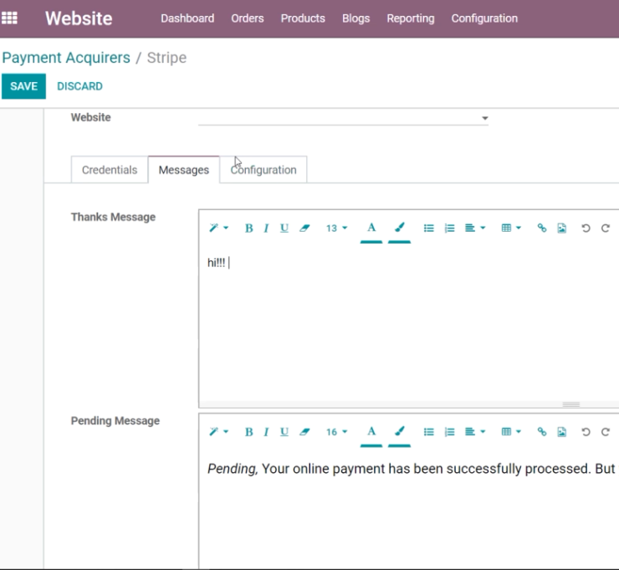Open magic wand style dropdown in Pending Message
The width and height of the screenshot is (619, 570).
click(218, 432)
